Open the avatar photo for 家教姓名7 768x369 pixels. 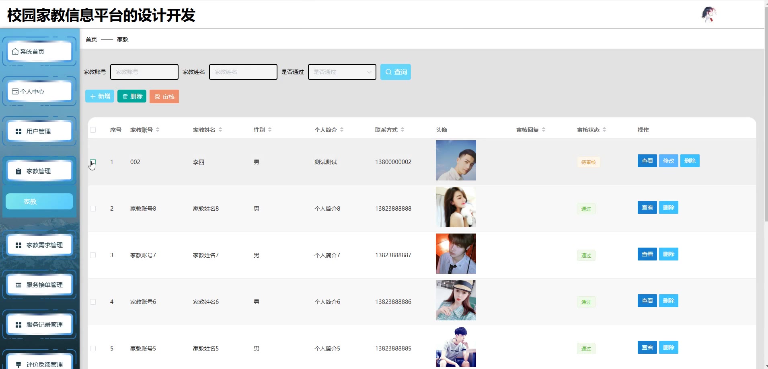click(456, 254)
